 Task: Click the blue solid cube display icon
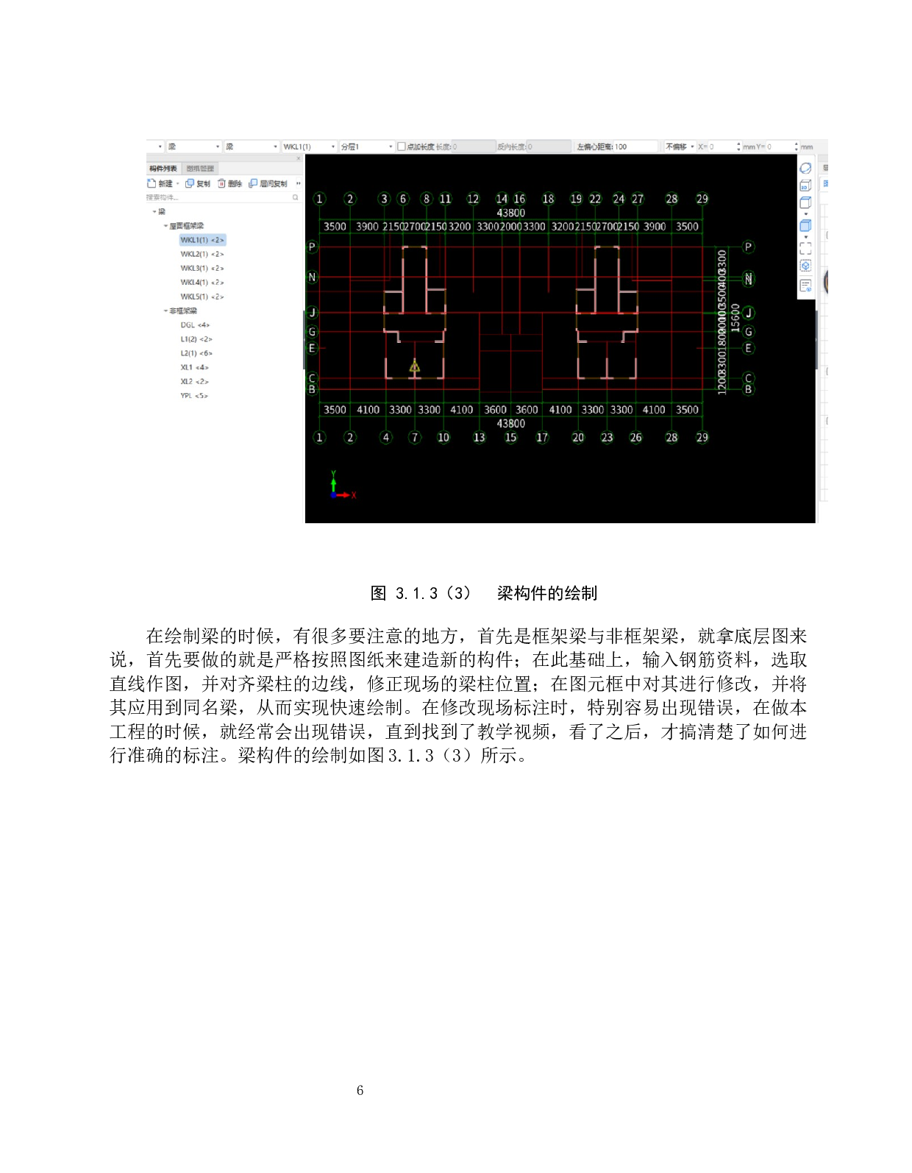[805, 226]
